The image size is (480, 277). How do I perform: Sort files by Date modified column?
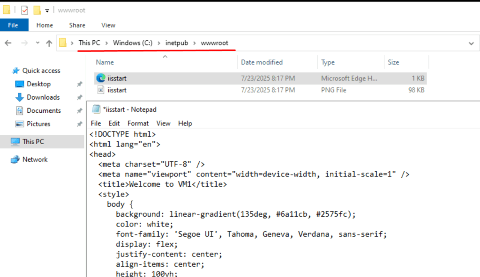click(262, 62)
